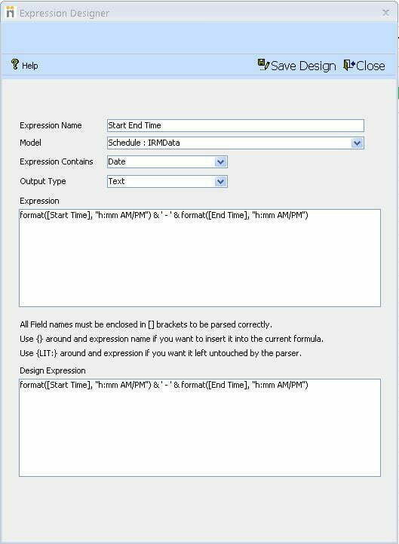Click the Output Type label
The height and width of the screenshot is (544, 399).
pos(43,181)
